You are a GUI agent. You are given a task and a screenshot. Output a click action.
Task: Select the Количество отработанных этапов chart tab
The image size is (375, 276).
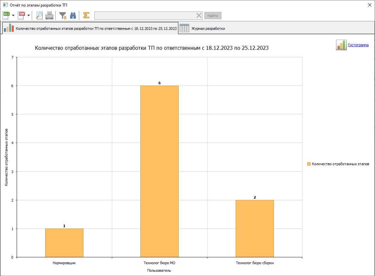point(90,28)
